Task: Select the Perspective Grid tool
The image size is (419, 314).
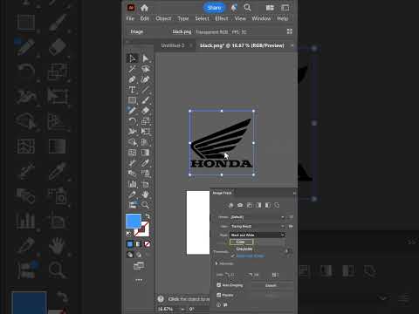Action: [146, 142]
